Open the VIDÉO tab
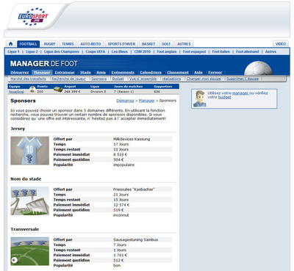This screenshot has width=294, height=271. click(x=281, y=44)
